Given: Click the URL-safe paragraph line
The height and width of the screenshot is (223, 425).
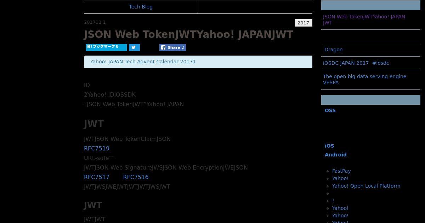Looking at the screenshot, I should pyautogui.click(x=99, y=158).
